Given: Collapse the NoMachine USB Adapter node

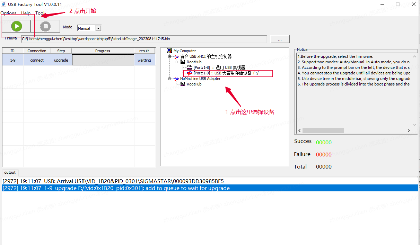Looking at the screenshot, I should [x=170, y=79].
